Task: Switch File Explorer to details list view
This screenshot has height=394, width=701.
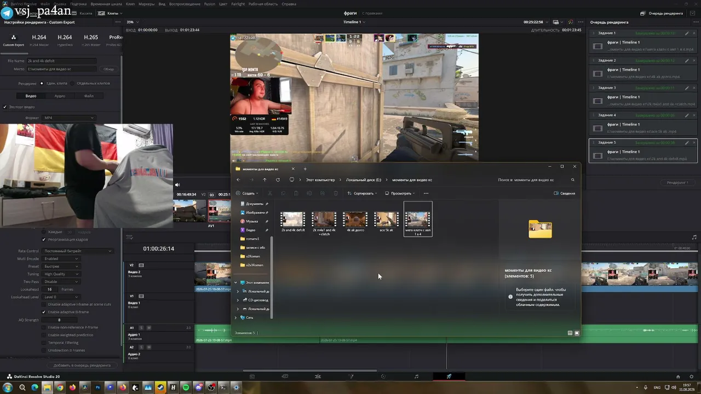Action: point(570,333)
